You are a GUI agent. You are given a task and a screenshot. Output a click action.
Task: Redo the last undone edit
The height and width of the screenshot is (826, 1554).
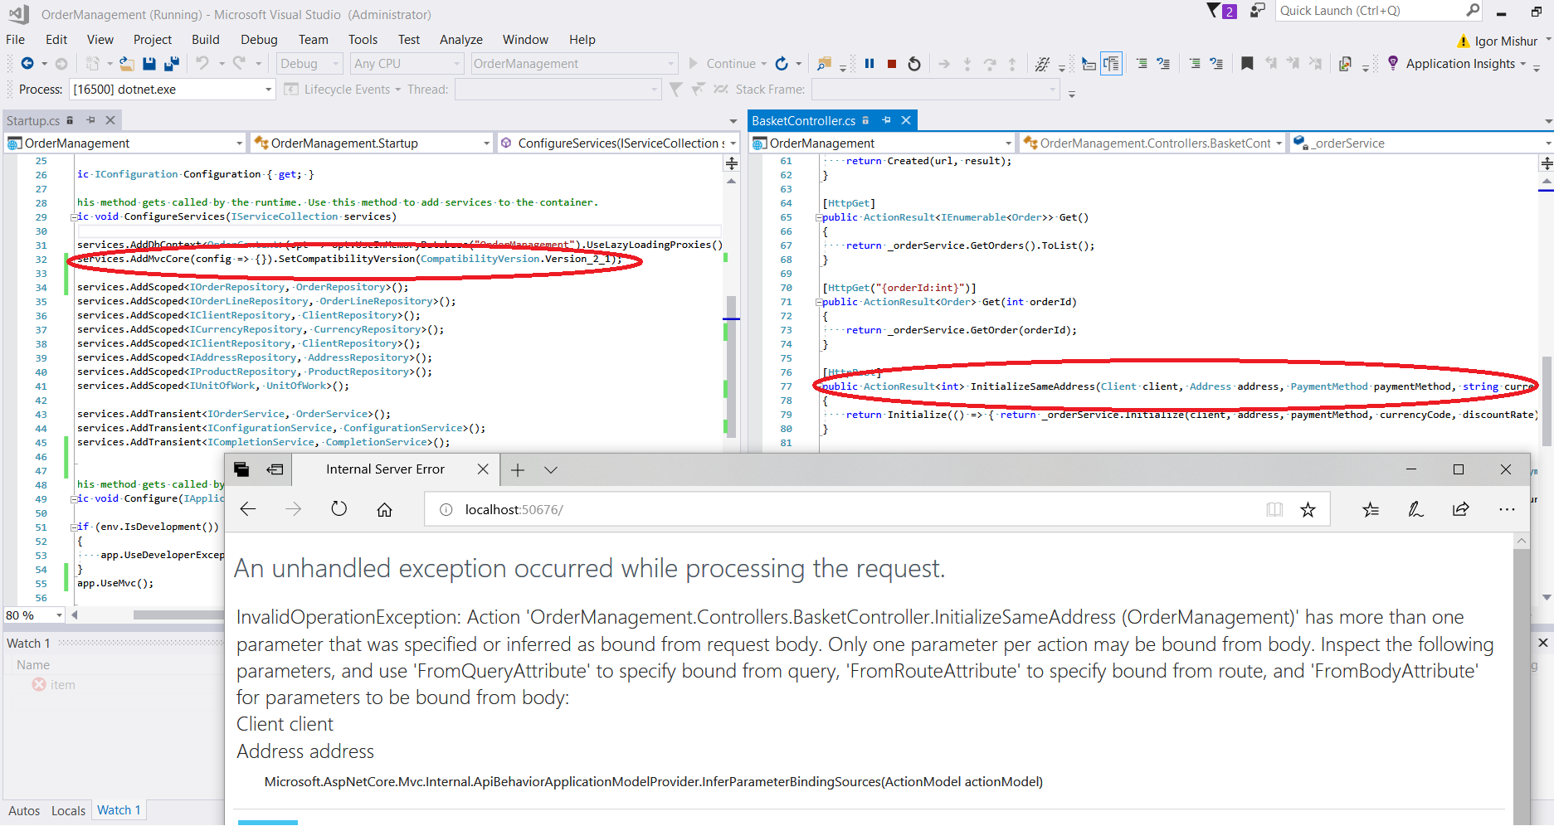tap(239, 64)
